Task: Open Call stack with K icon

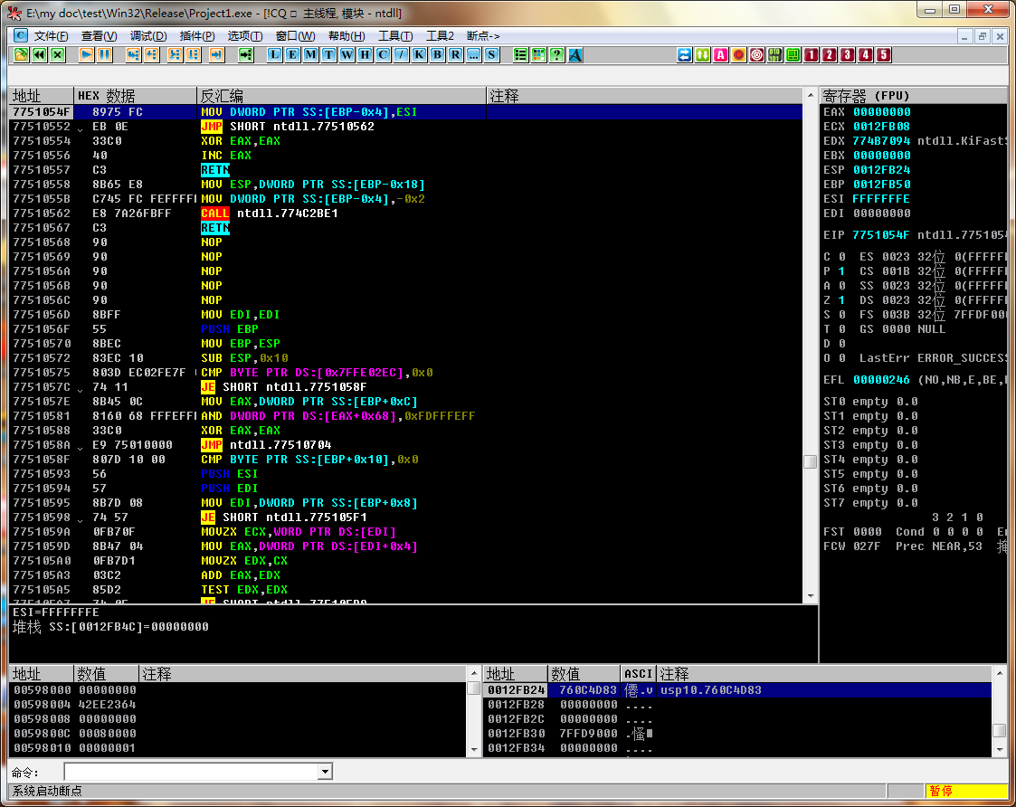Action: [x=419, y=55]
